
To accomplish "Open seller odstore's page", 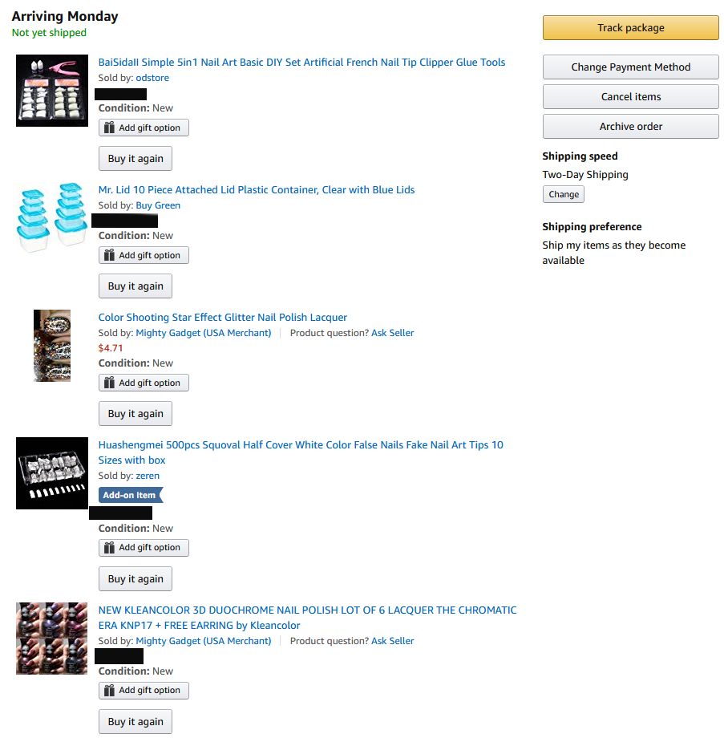I will tap(152, 78).
